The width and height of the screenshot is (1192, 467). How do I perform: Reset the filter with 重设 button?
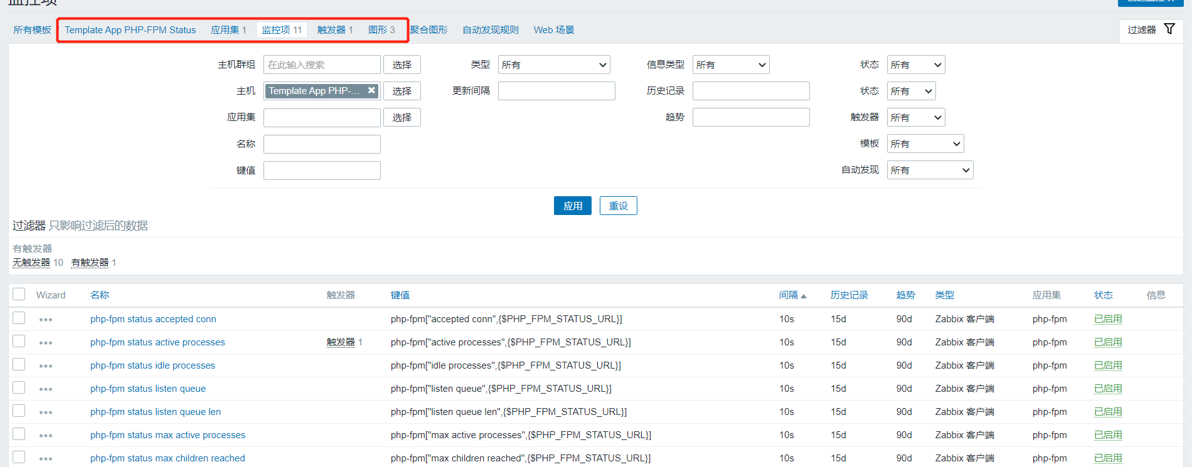tap(619, 206)
